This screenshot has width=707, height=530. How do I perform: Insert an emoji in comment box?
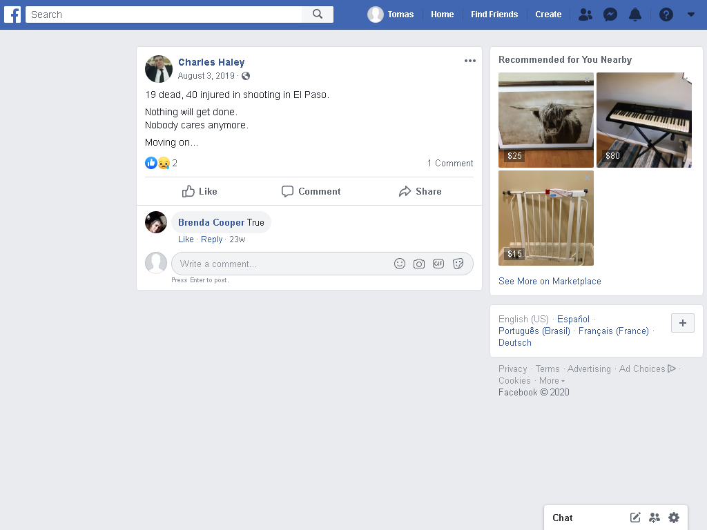tap(400, 264)
